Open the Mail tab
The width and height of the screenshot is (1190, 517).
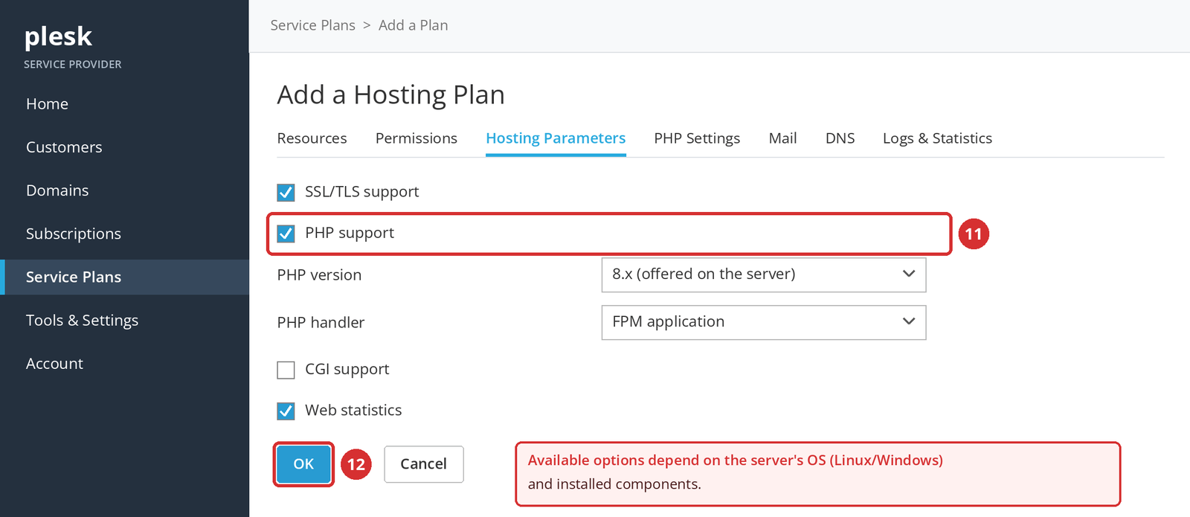pos(782,138)
